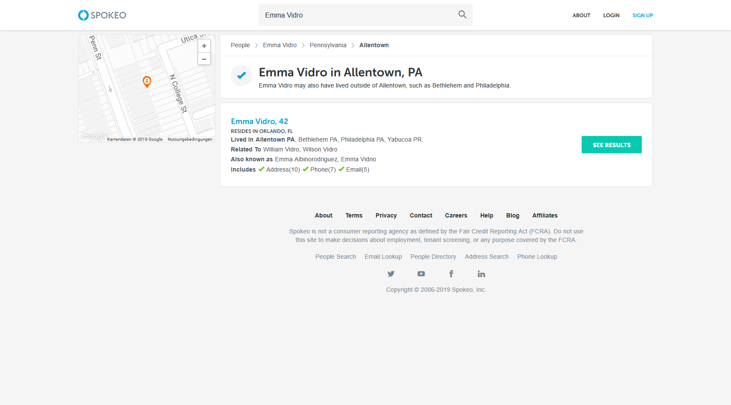This screenshot has width=731, height=405.
Task: Open Email Lookup link
Action: pyautogui.click(x=383, y=257)
